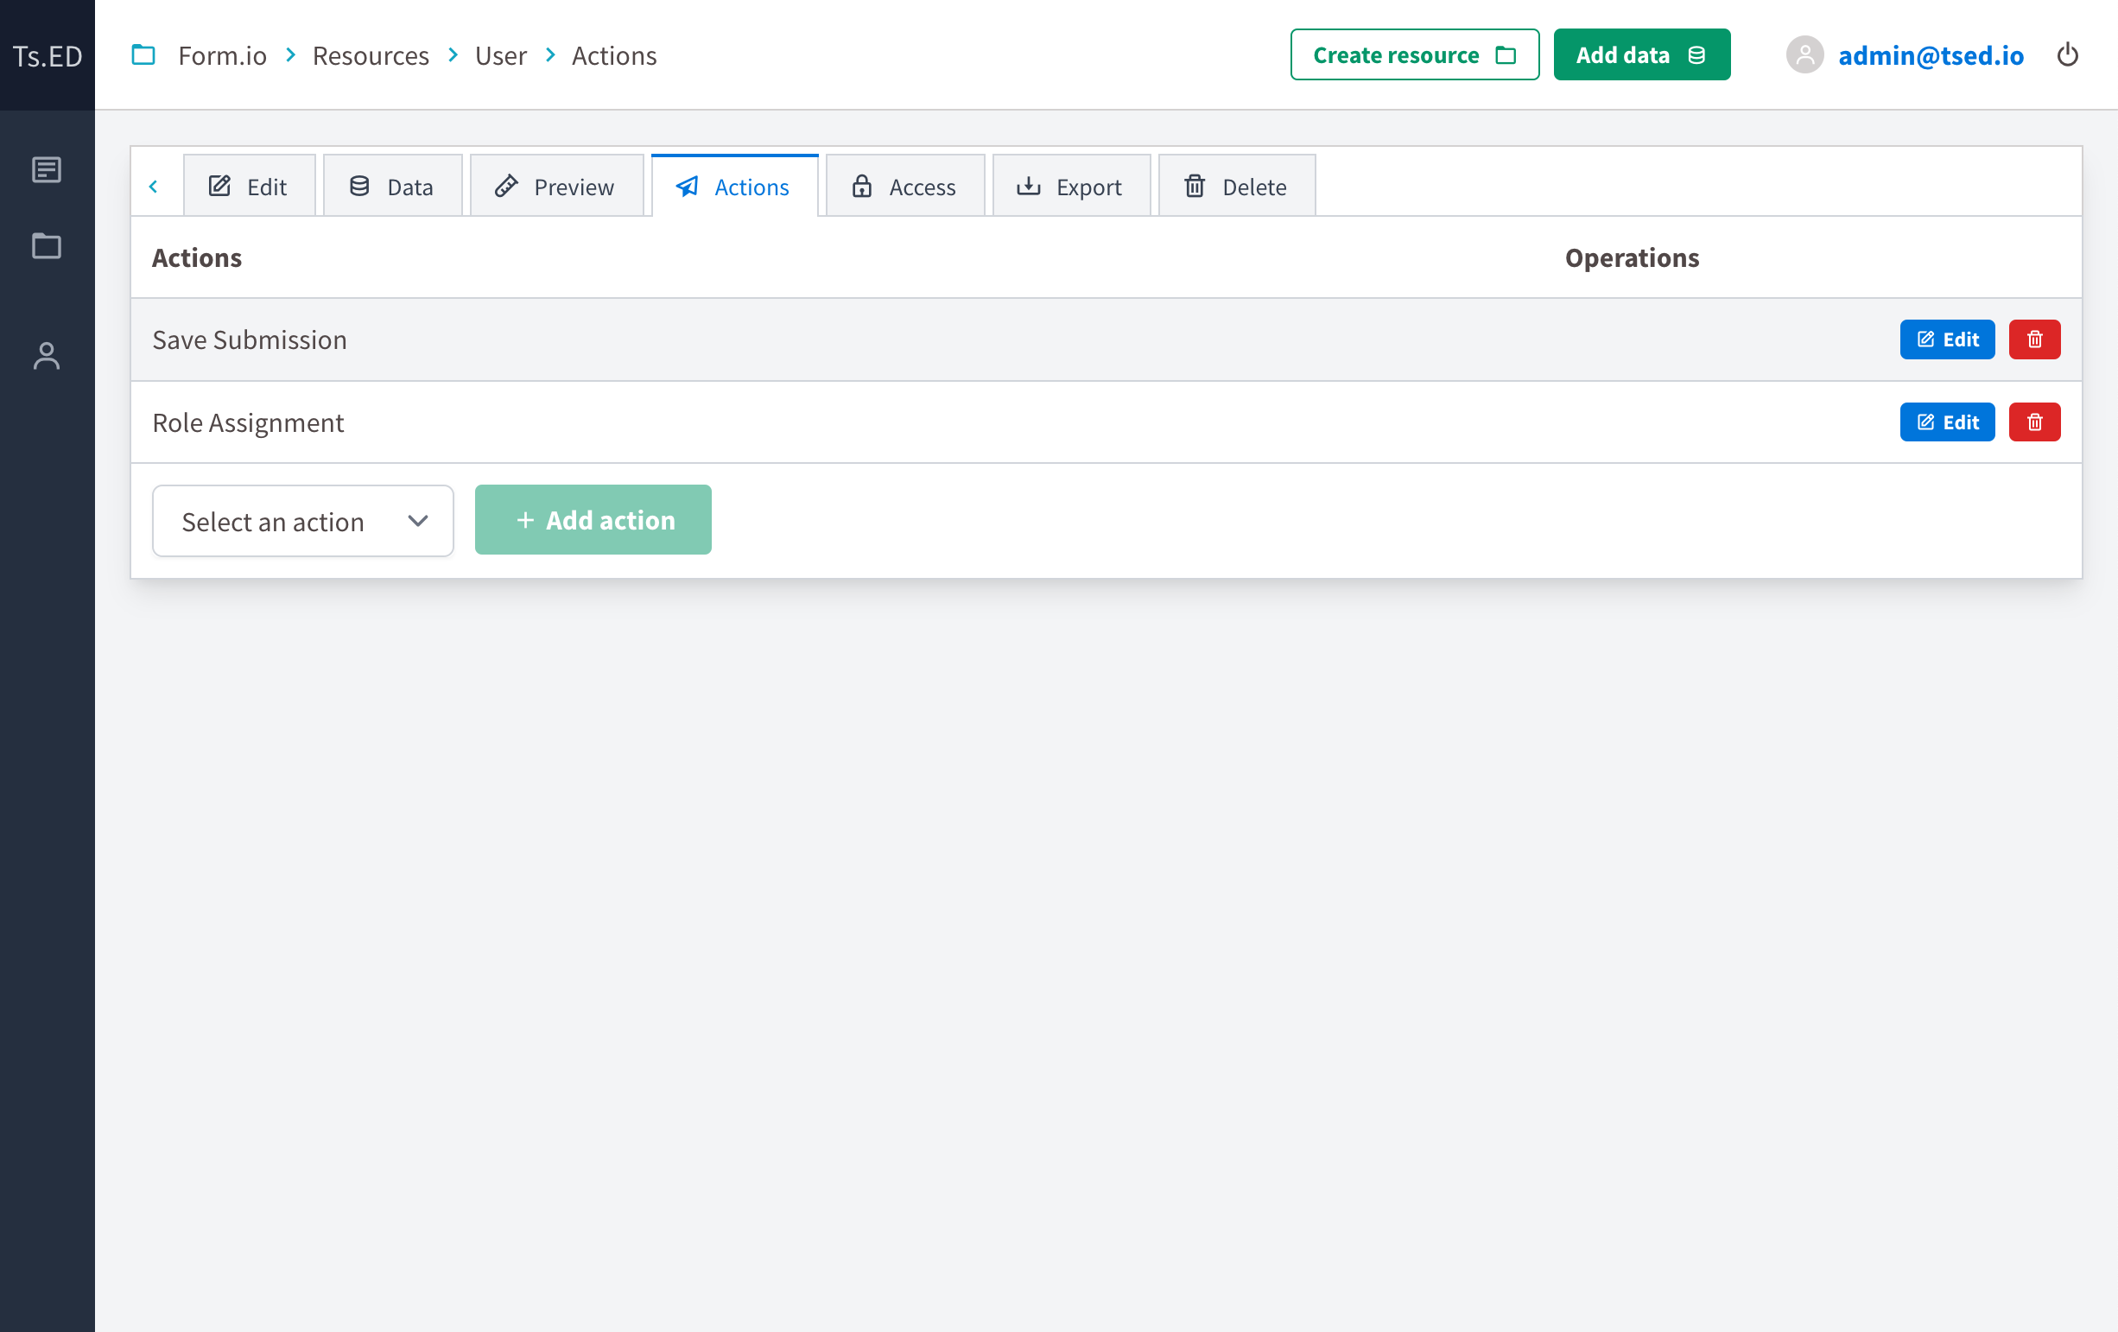Open the user section from the sidebar
The width and height of the screenshot is (2118, 1332).
coord(46,356)
